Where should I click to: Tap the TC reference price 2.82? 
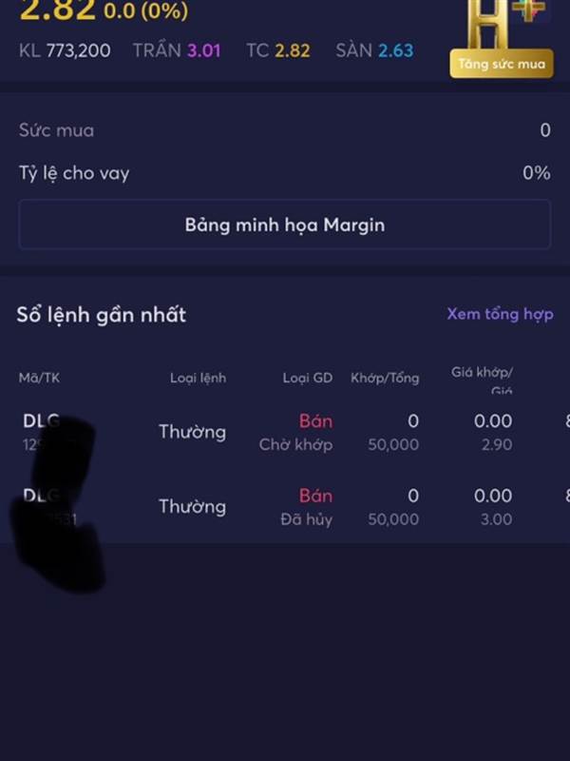click(293, 50)
